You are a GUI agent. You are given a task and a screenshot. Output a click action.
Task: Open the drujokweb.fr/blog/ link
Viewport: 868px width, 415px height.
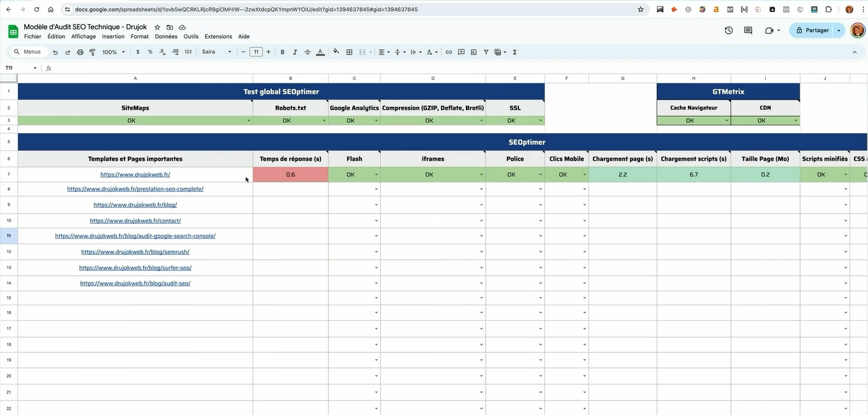[x=135, y=205]
